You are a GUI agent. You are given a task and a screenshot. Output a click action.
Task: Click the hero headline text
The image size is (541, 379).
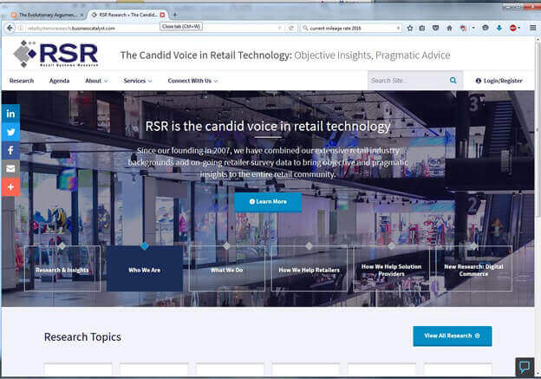[268, 126]
